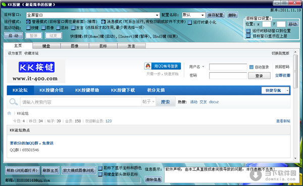Check the 发言 function checkbox
303x186 pixels.
[73, 28]
